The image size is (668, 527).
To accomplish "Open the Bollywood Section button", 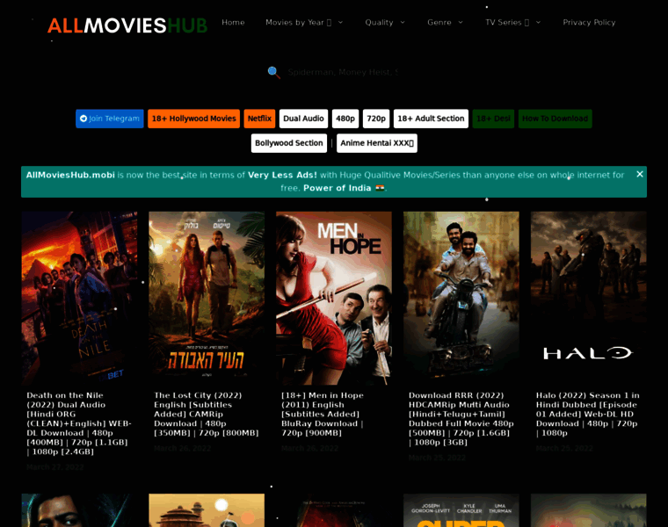I will 289,143.
